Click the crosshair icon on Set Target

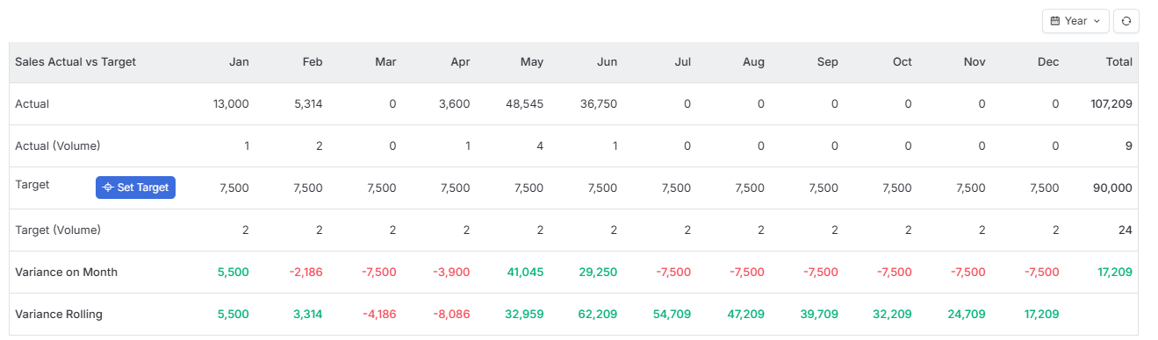click(108, 188)
